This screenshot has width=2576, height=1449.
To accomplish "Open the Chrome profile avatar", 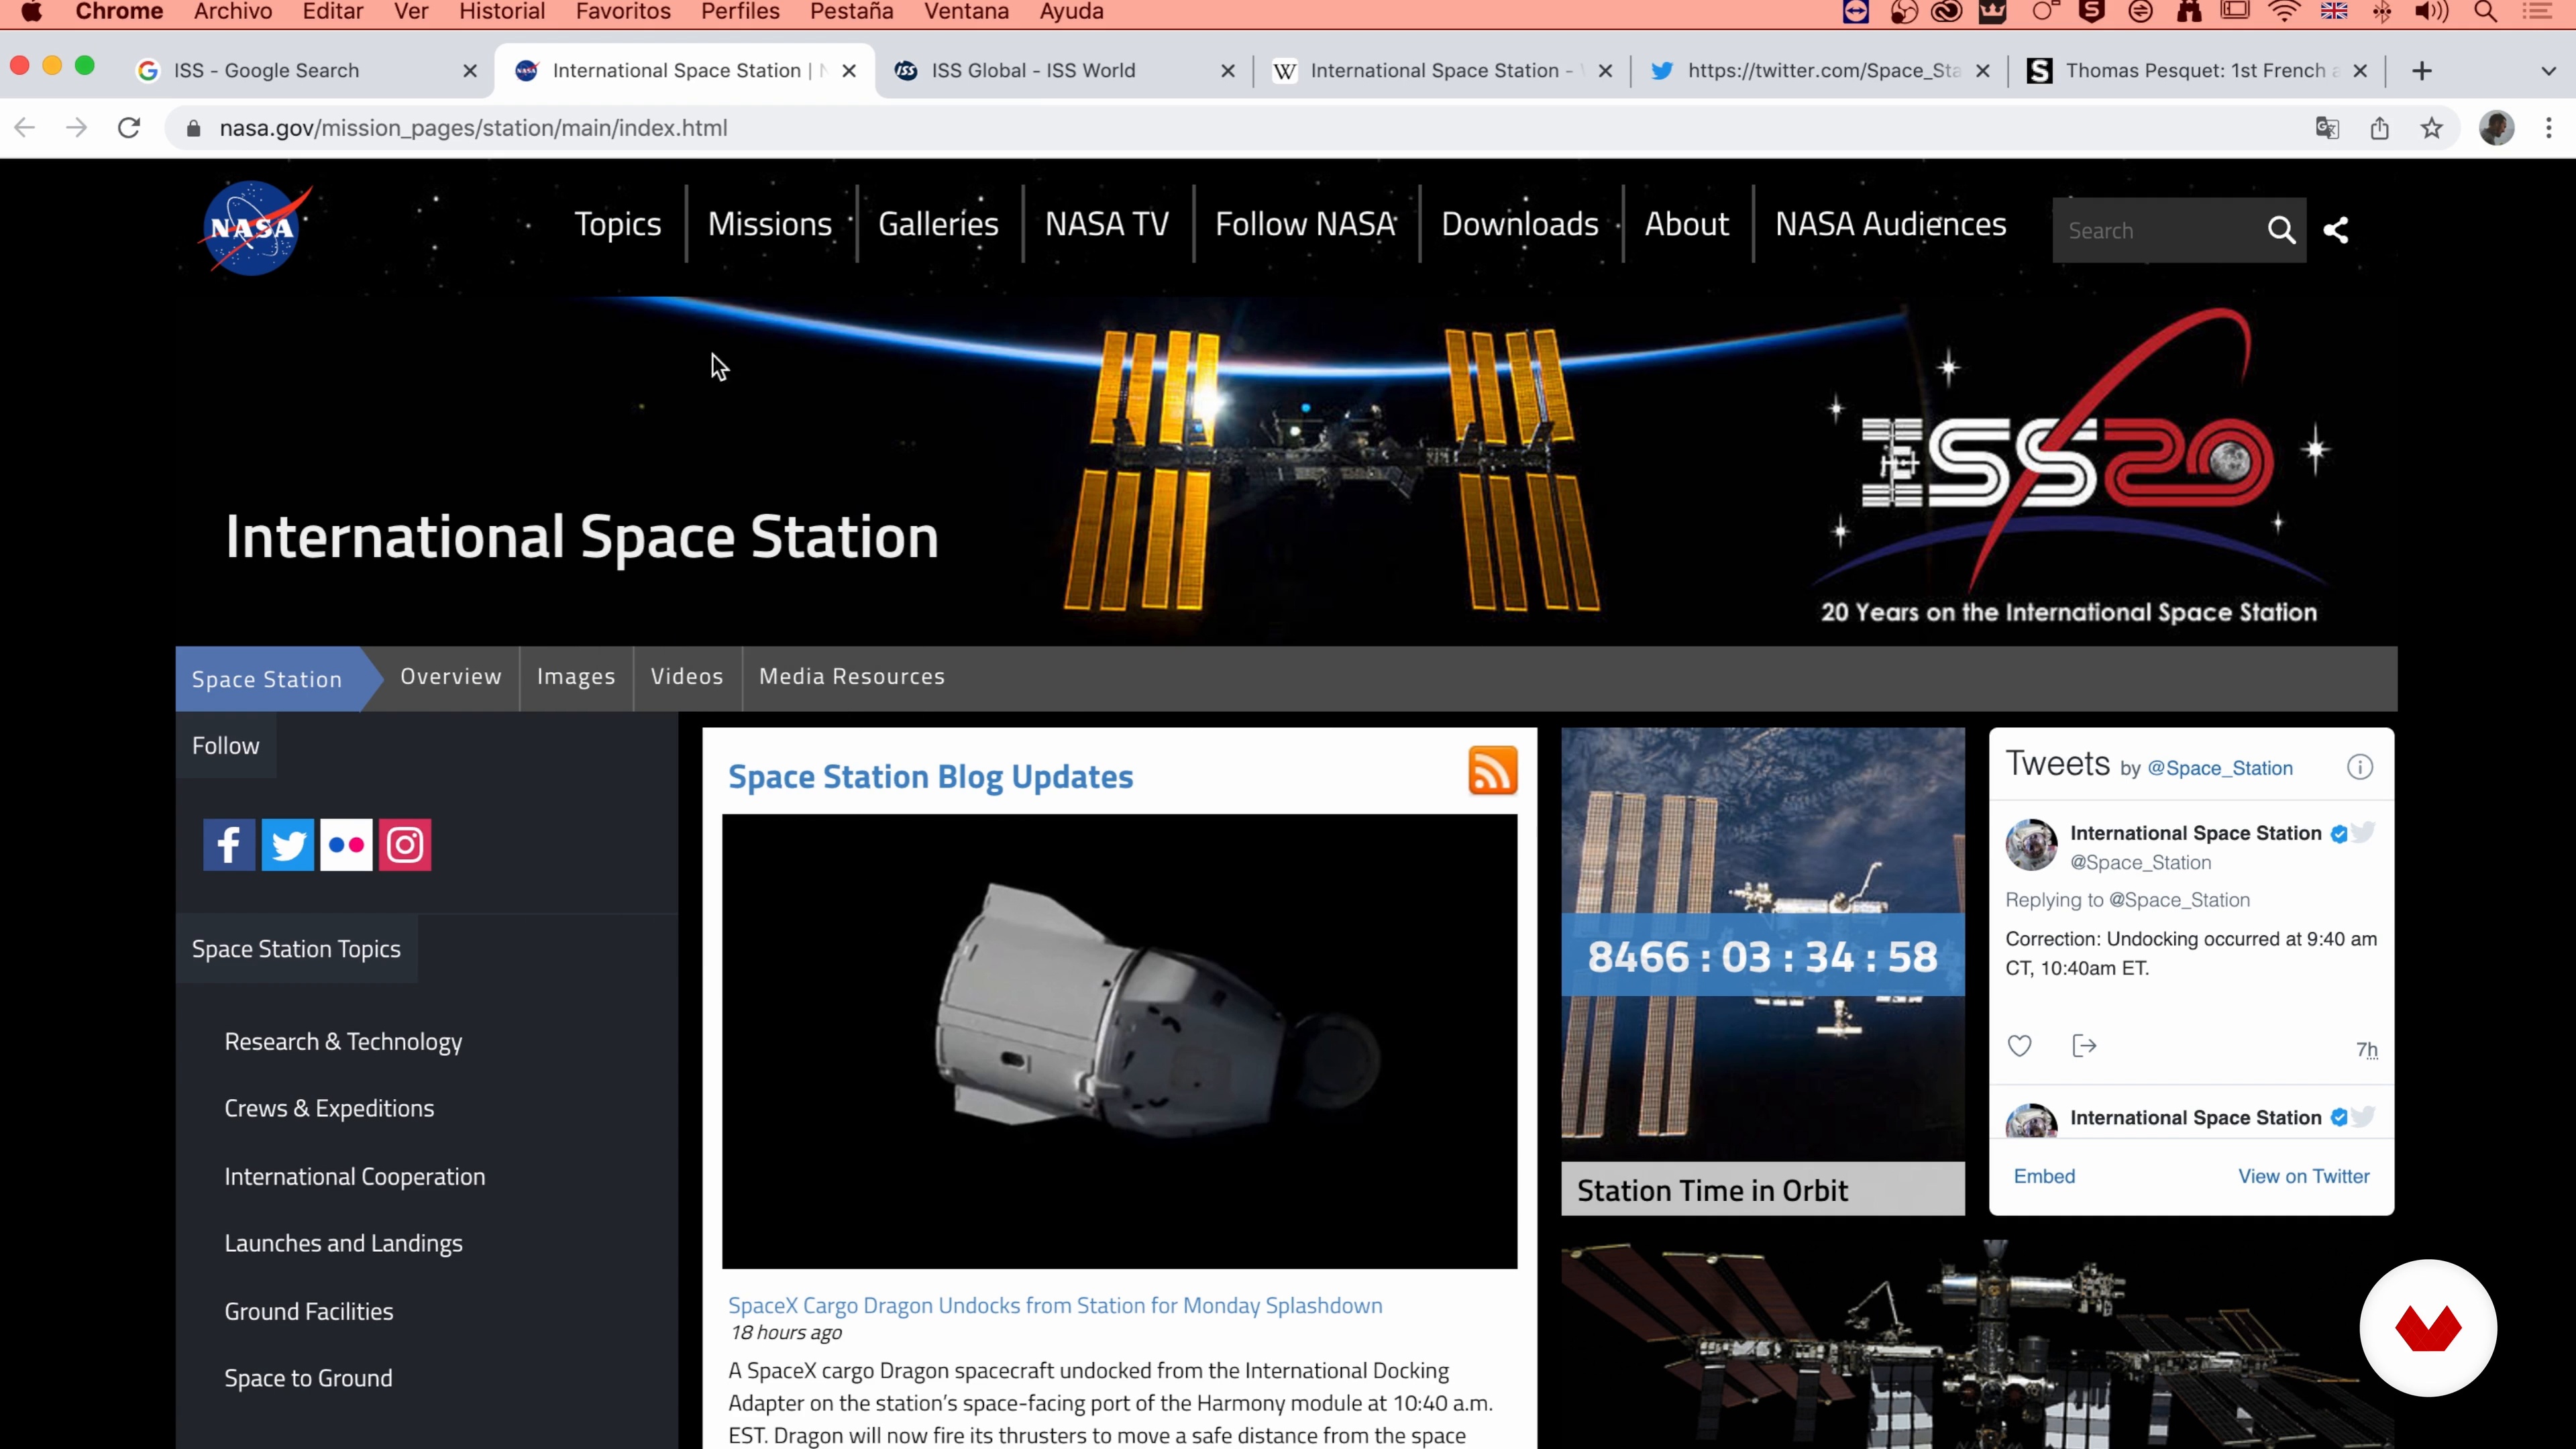I will coord(2496,128).
